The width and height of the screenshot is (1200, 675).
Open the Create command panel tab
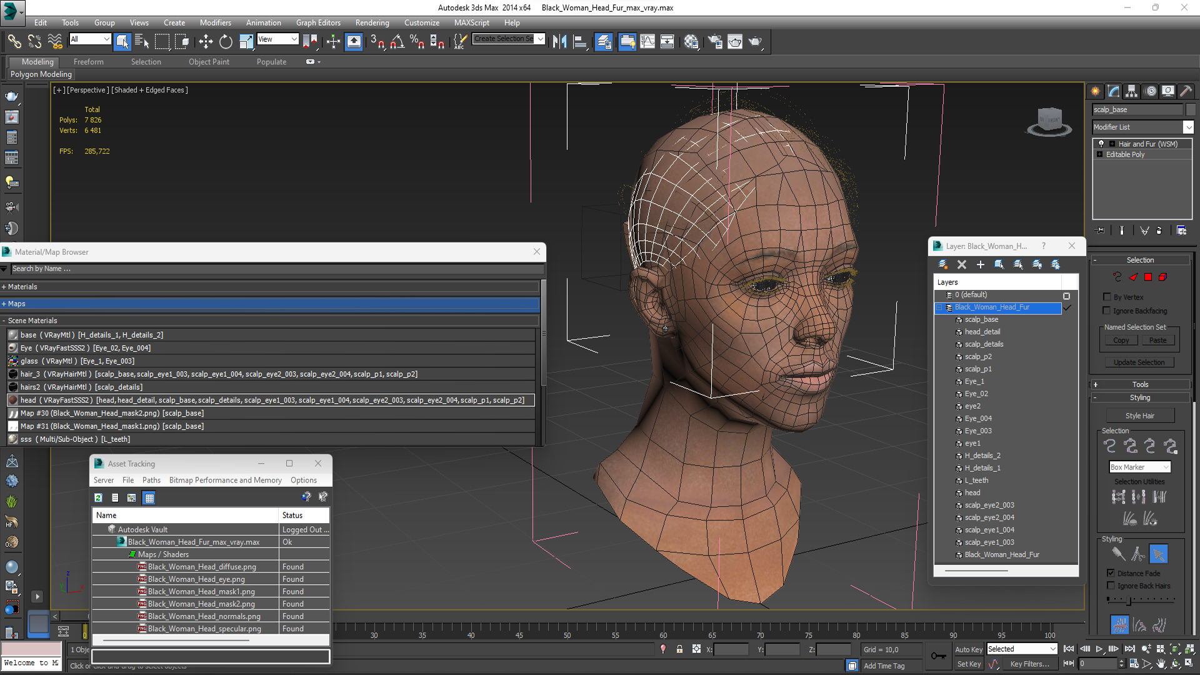[1096, 91]
